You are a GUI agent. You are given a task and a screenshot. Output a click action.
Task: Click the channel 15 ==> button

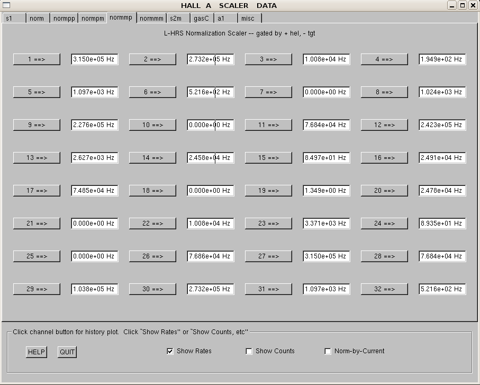pos(268,158)
